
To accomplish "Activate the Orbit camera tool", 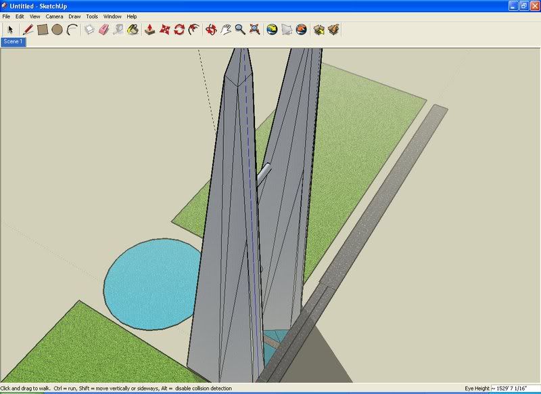I will pyautogui.click(x=211, y=29).
